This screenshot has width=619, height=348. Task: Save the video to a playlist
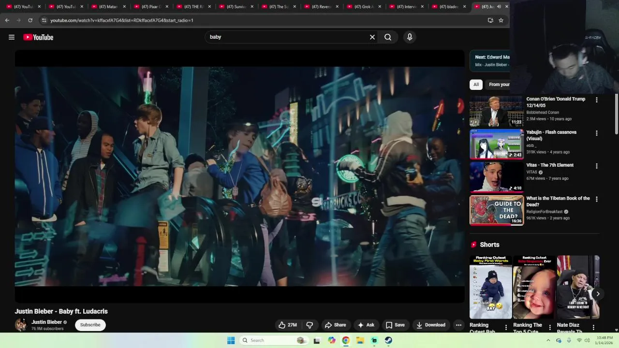(395, 325)
